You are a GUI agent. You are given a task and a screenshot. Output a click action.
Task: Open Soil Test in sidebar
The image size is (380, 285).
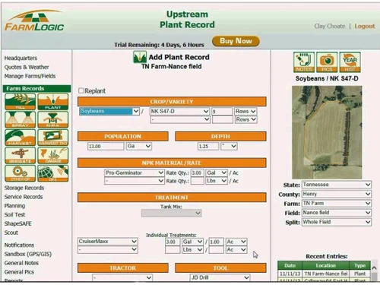(14, 214)
